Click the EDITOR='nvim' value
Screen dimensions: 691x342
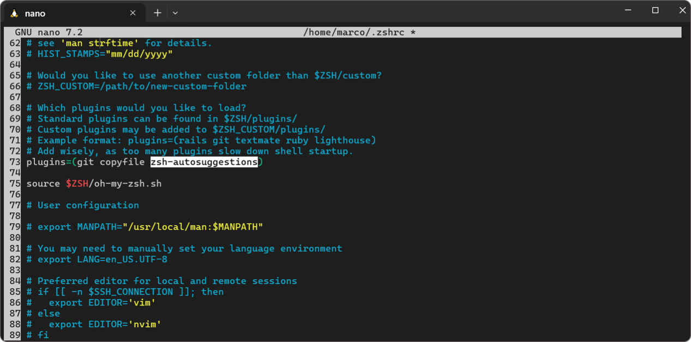[x=145, y=325]
